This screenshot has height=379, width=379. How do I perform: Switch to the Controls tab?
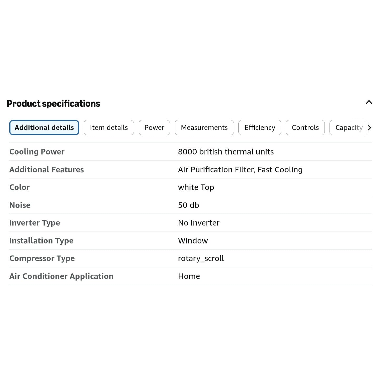click(305, 128)
